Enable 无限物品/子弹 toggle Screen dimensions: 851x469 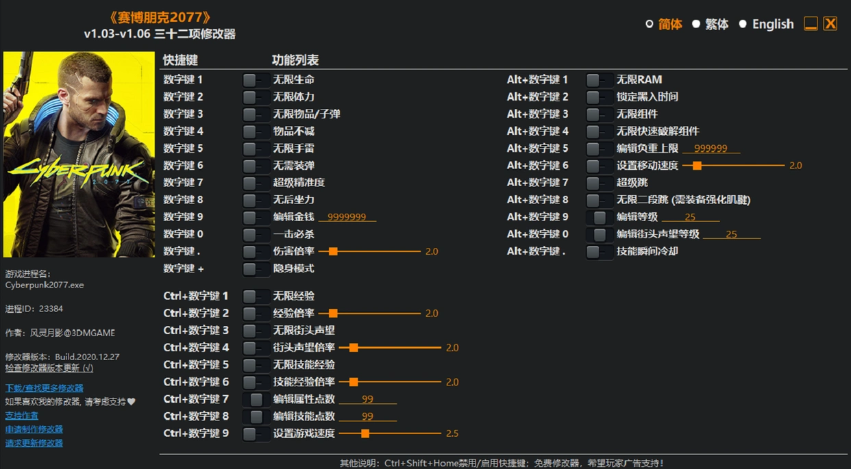click(256, 114)
